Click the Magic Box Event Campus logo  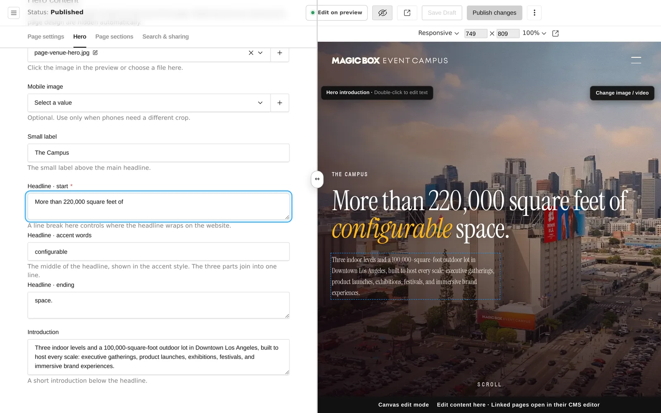[x=390, y=61]
